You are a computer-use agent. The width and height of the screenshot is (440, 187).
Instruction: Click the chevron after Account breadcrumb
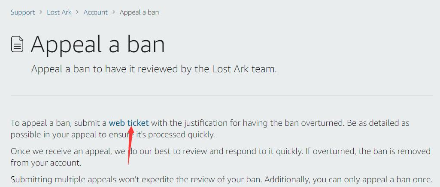114,12
